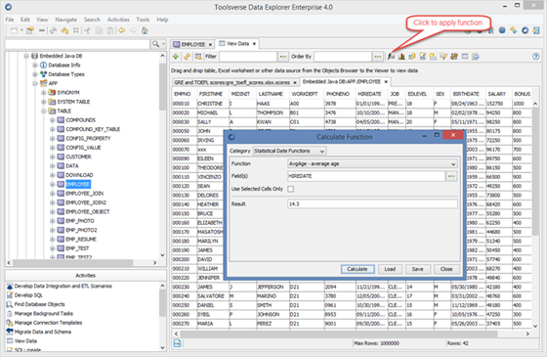Click the far-right door icon at top
547x357 pixels.
(x=536, y=30)
